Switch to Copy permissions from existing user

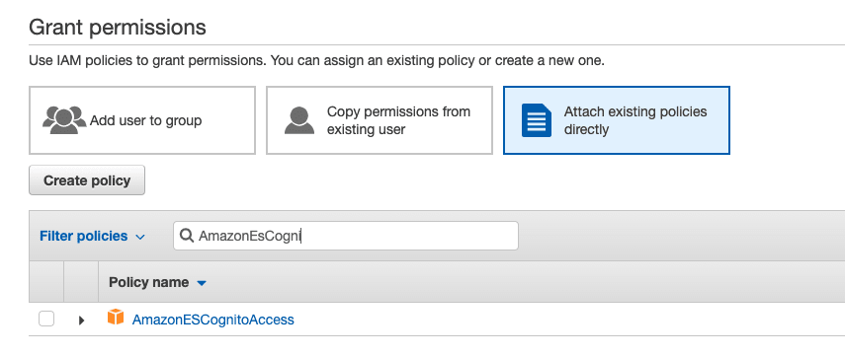click(x=380, y=120)
